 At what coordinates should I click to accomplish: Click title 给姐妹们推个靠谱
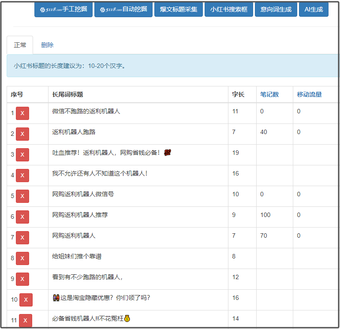point(77,256)
